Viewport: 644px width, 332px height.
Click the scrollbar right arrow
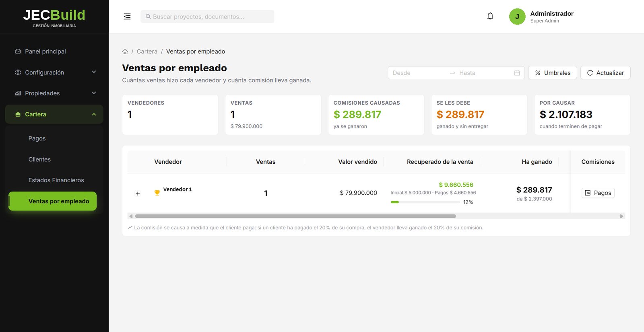pos(622,216)
